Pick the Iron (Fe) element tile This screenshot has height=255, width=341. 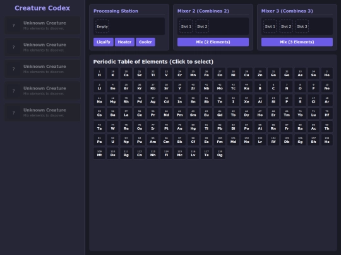tap(206, 73)
